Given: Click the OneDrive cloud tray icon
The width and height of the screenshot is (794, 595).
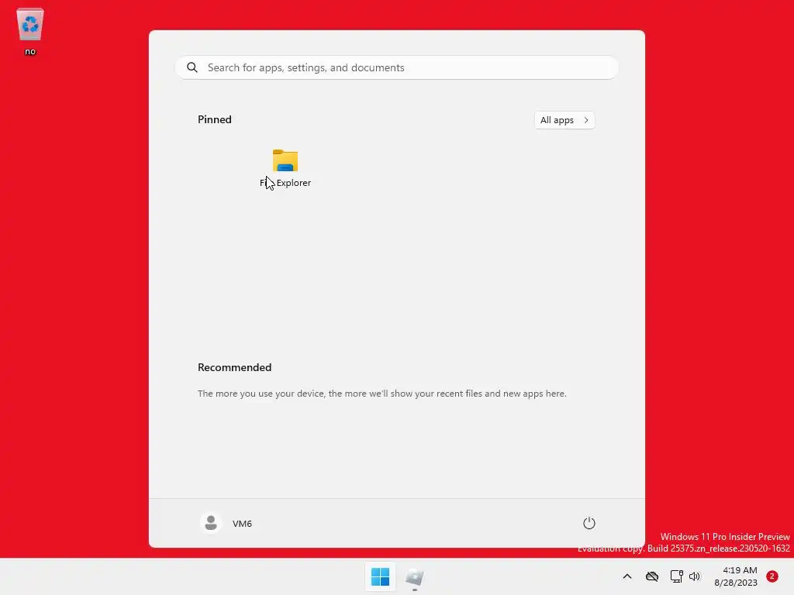Looking at the screenshot, I should [x=651, y=576].
